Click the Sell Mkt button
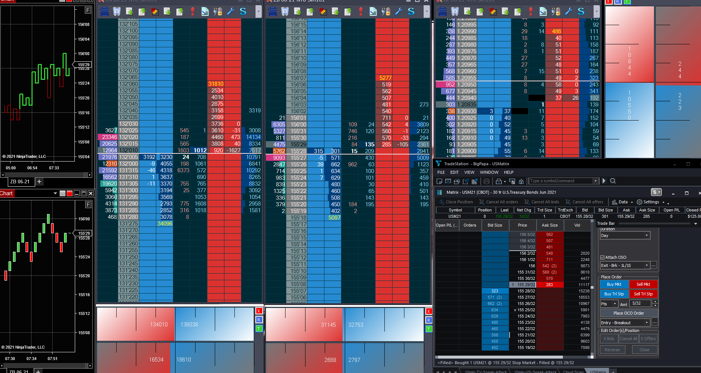Viewport: 701px width, 373px height. point(643,284)
